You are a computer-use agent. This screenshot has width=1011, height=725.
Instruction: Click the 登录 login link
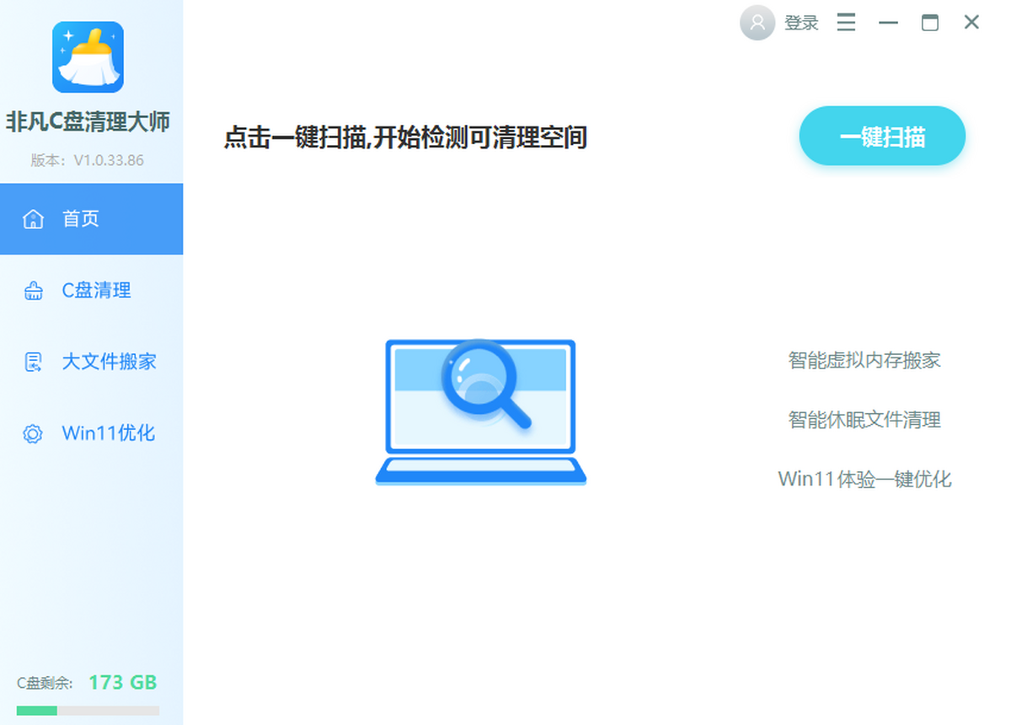coord(801,24)
